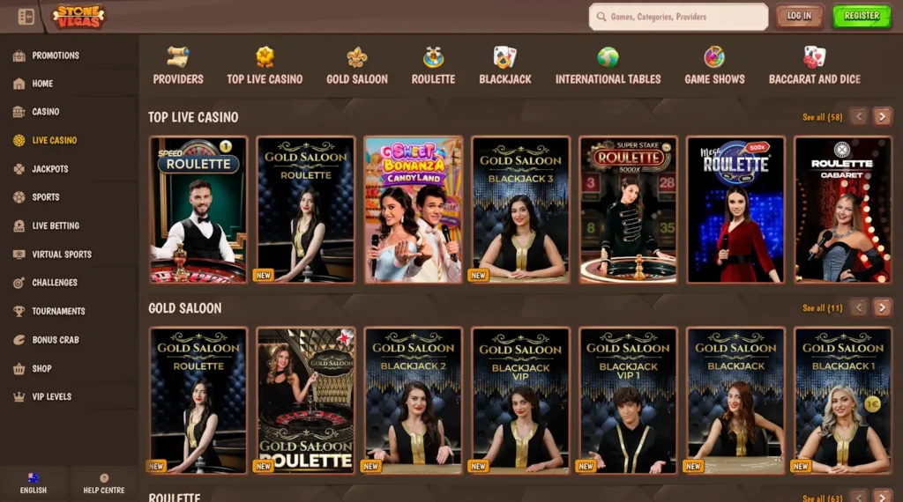The image size is (903, 502).
Task: Previous arrow for Gold Saloon row
Action: tap(859, 308)
